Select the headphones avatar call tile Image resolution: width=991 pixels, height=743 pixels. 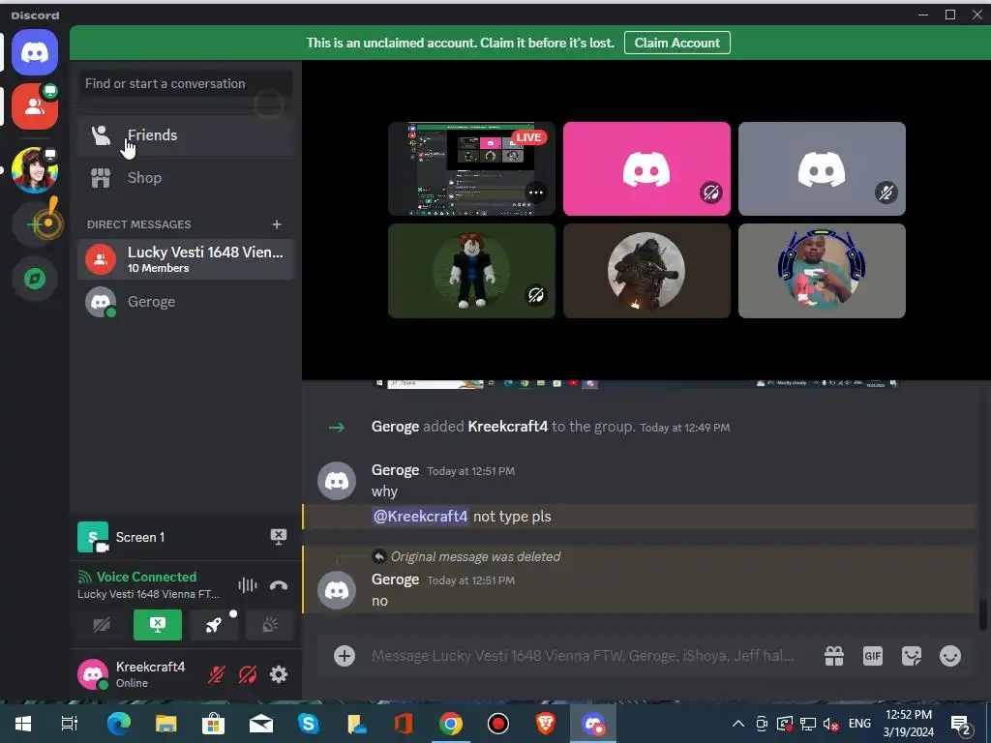pyautogui.click(x=822, y=271)
